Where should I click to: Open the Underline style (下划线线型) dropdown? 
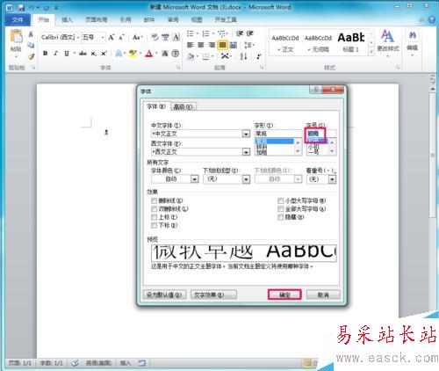point(246,179)
